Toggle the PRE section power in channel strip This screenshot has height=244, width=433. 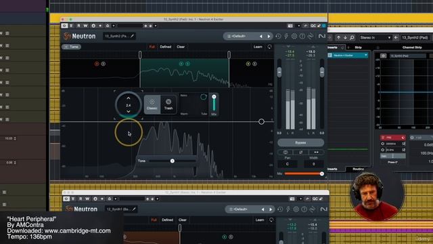[x=403, y=138]
